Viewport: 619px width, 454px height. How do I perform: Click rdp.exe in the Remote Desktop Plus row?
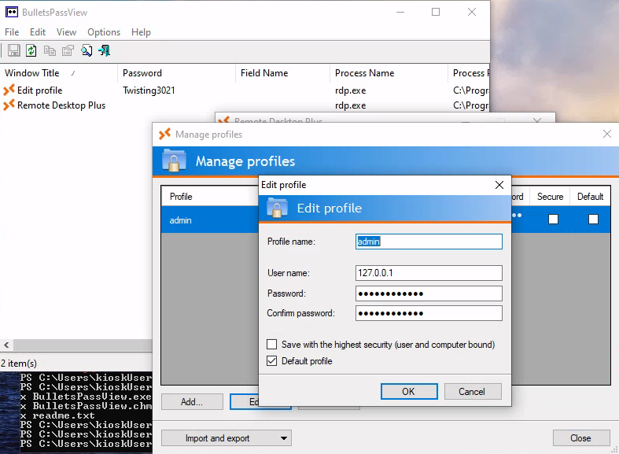[351, 105]
